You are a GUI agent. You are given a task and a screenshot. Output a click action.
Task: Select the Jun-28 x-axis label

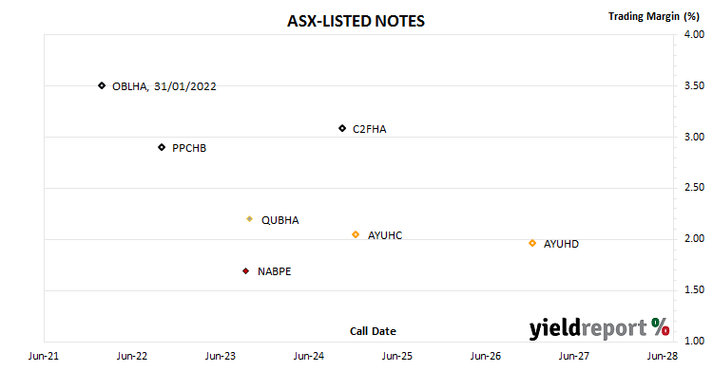pos(663,356)
